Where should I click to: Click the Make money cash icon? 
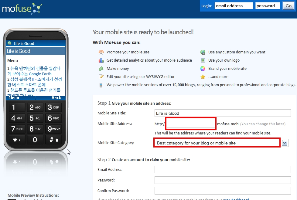click(x=101, y=69)
